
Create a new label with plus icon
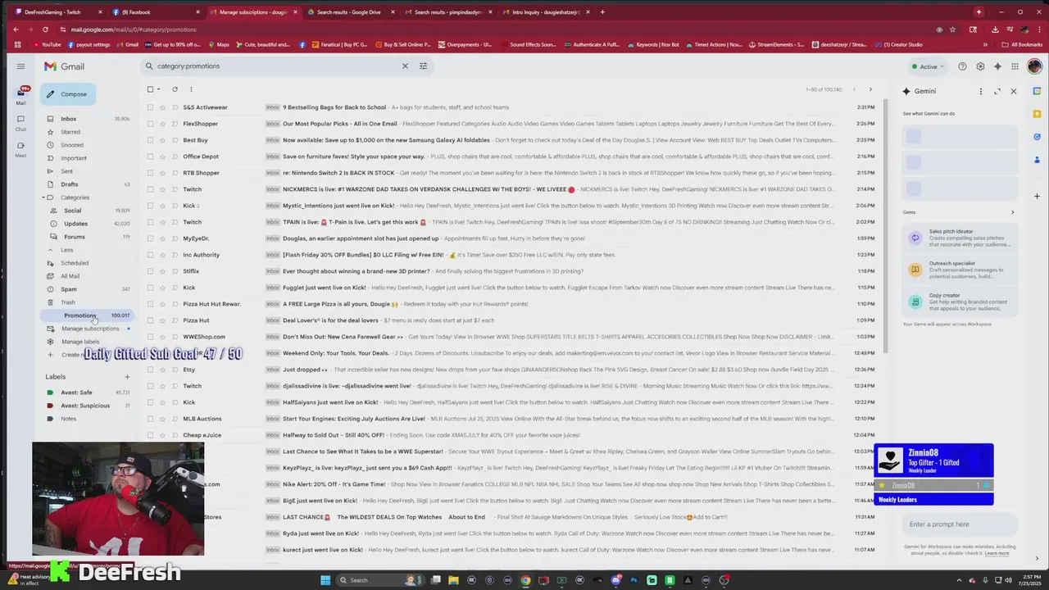(127, 377)
